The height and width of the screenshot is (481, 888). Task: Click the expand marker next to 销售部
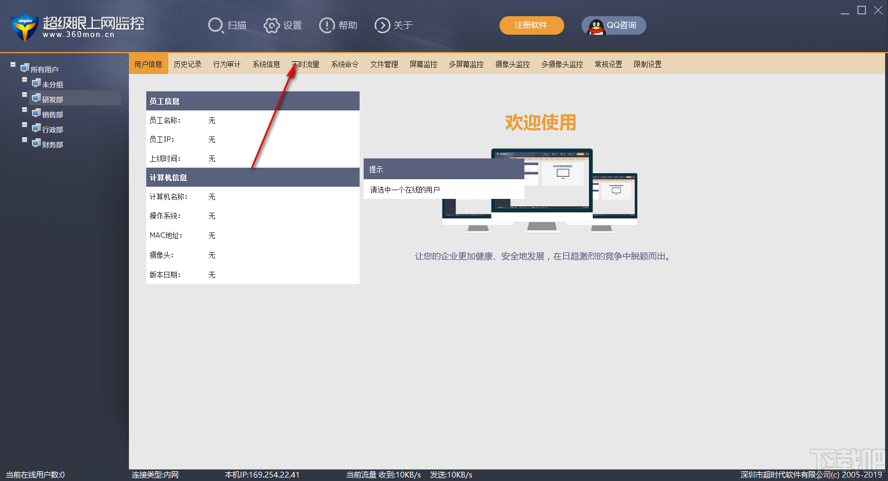point(24,109)
